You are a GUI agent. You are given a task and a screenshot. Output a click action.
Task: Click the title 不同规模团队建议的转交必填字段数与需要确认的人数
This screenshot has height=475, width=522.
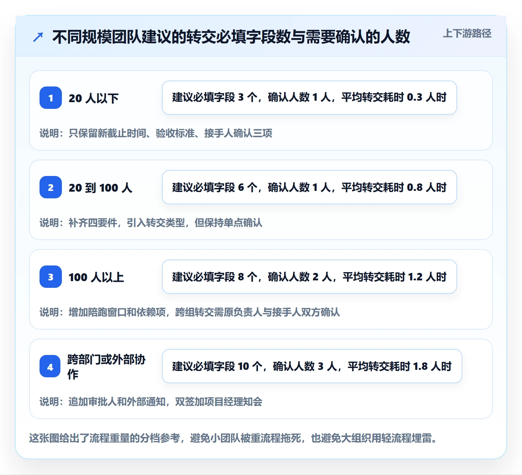231,37
